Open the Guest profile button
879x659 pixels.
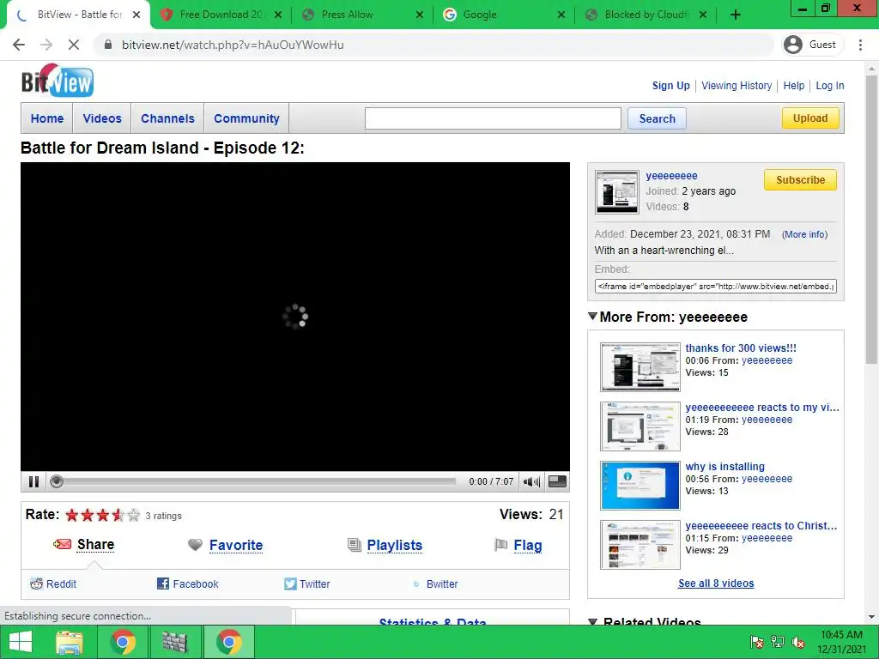coord(810,45)
